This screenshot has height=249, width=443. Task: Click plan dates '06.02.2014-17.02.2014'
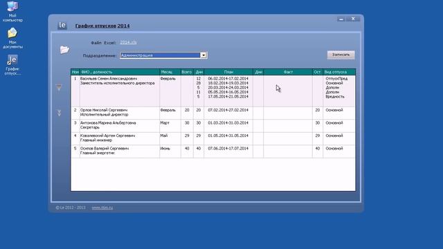click(x=228, y=78)
